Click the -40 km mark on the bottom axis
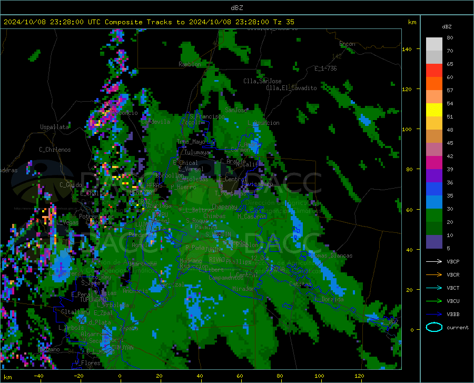Viewport: 474px width, 383px height. pos(38,376)
